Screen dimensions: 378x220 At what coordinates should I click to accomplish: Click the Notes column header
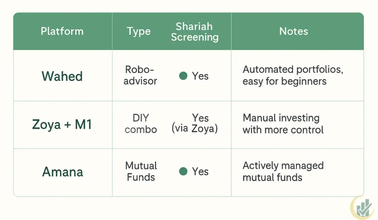click(293, 31)
